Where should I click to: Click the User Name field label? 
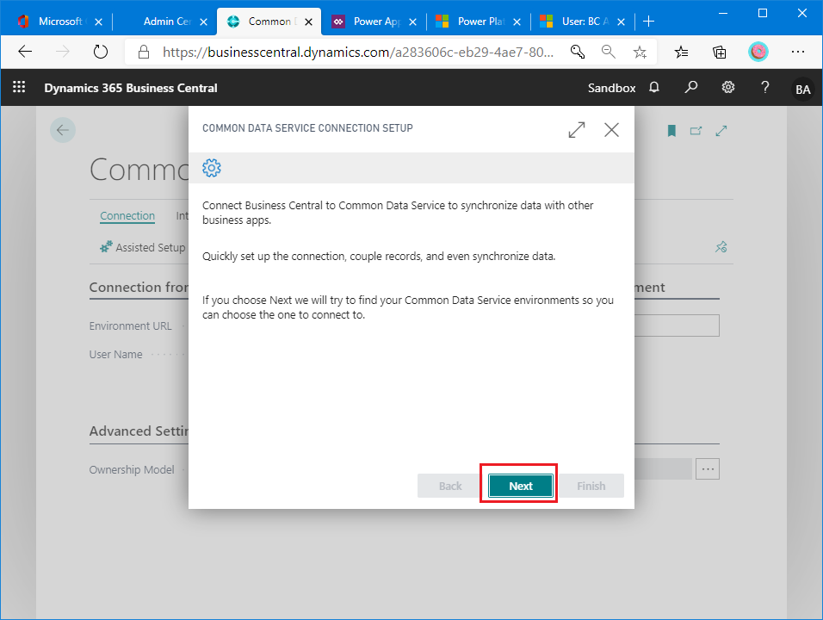click(x=115, y=355)
